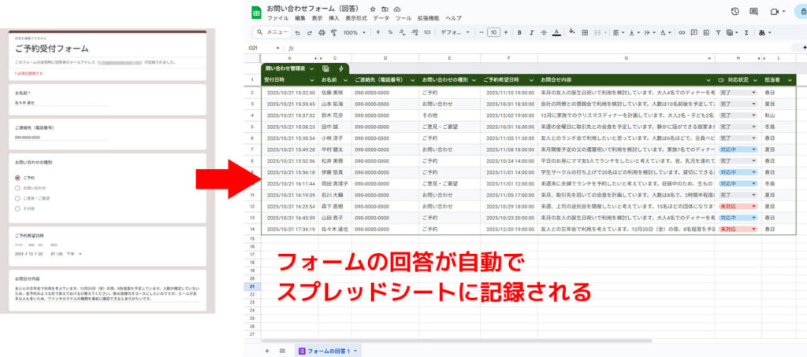Open the fill color bucket picker
This screenshot has height=357, width=807.
(572, 32)
